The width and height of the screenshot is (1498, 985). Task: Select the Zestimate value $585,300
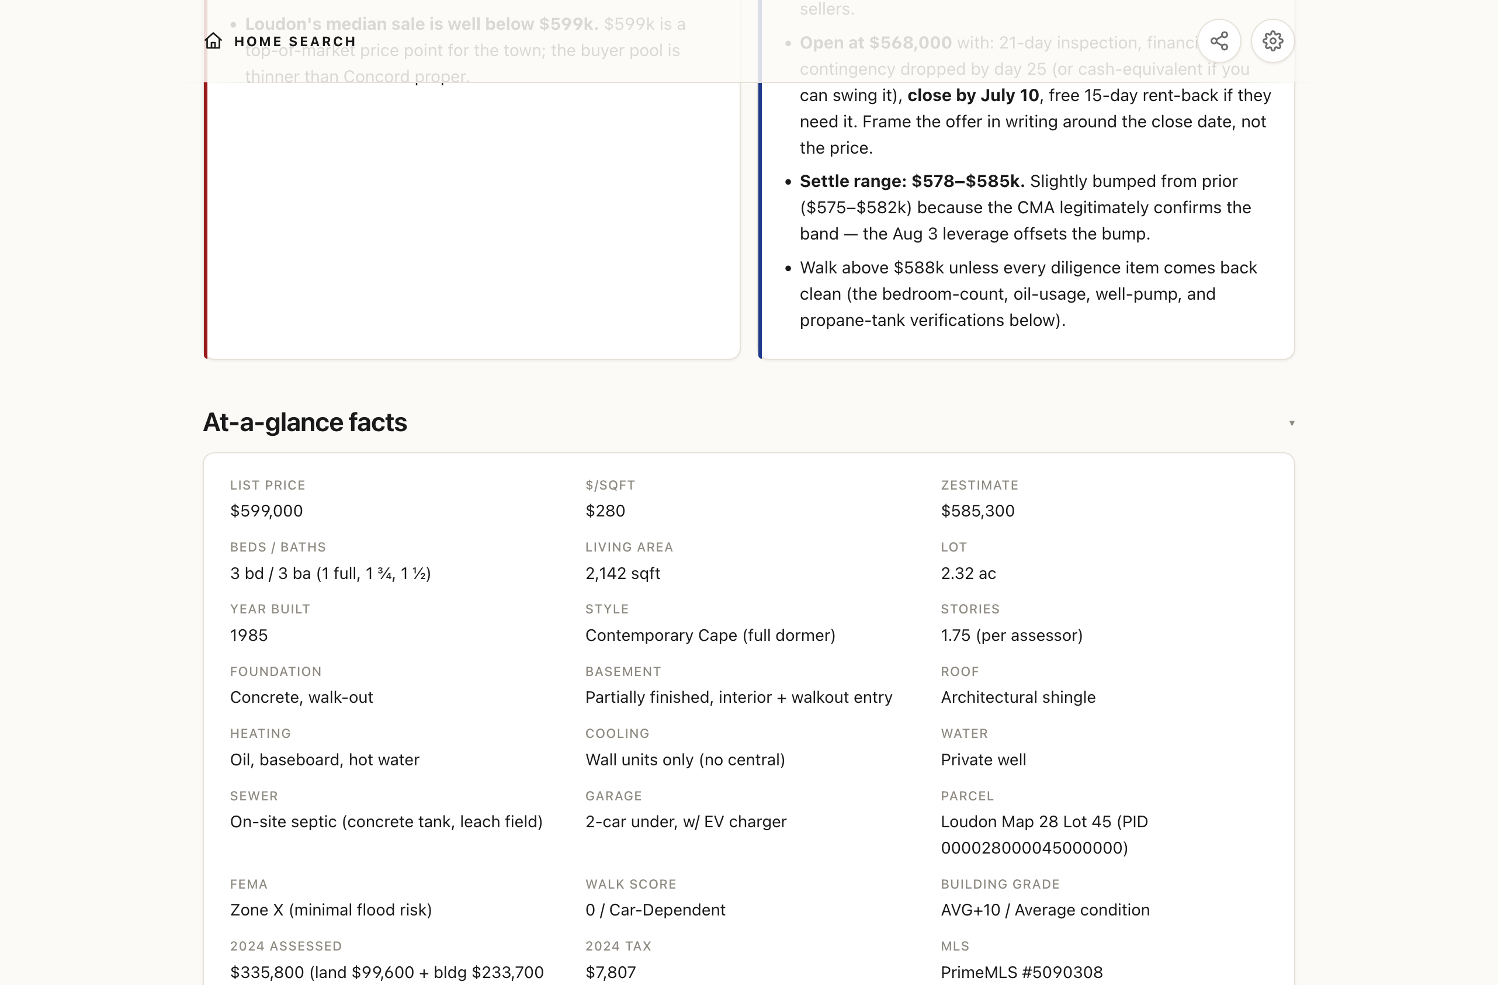[977, 511]
